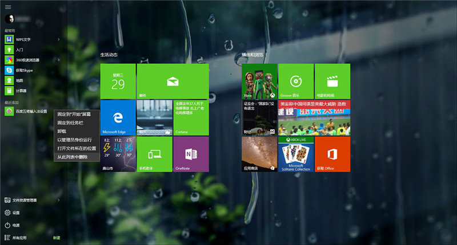The height and width of the screenshot is (245, 457).
Task: Click the user account avatar
Action: [x=9, y=19]
